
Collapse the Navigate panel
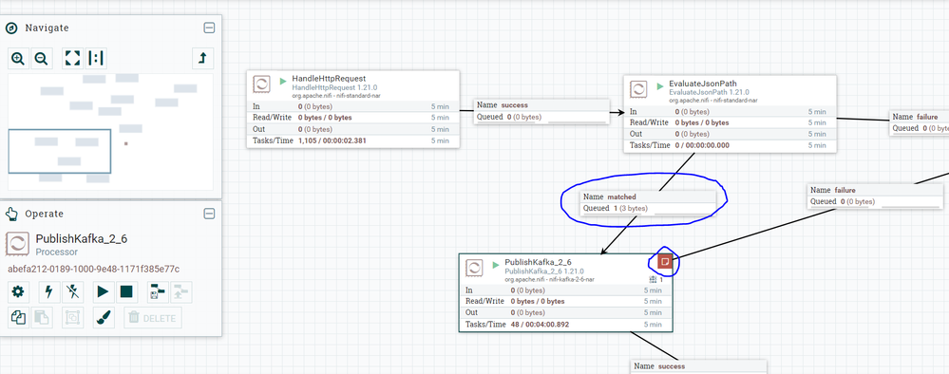pyautogui.click(x=209, y=28)
